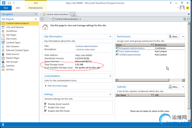This screenshot has height=128, width=192.
Task: Click the Central Administration title link
Action: coord(86,46)
